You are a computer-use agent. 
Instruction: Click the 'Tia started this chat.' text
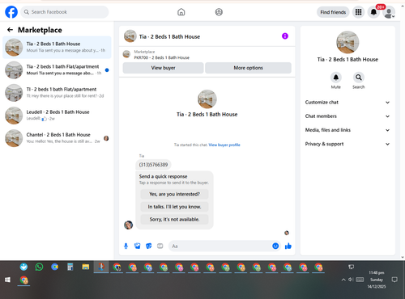[x=191, y=145]
